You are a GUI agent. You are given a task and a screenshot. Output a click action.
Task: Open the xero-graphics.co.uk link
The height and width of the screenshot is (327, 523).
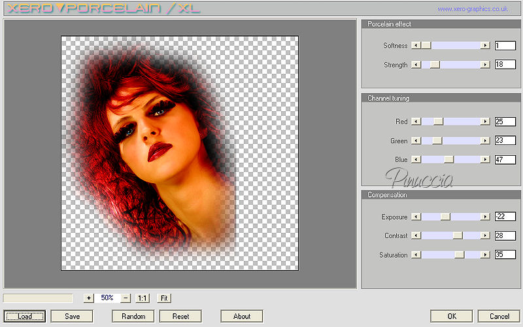[x=472, y=9]
